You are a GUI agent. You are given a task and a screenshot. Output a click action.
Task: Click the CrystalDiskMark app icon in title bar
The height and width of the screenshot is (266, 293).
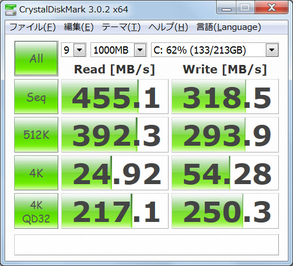pyautogui.click(x=11, y=10)
